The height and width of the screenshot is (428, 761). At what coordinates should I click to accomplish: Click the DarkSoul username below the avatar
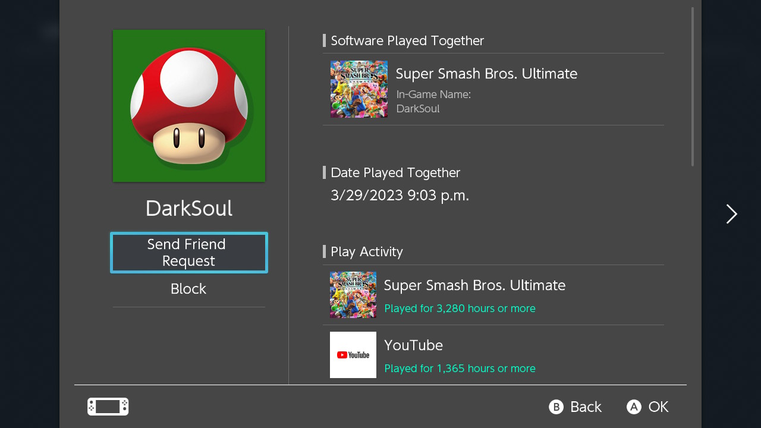(x=189, y=209)
